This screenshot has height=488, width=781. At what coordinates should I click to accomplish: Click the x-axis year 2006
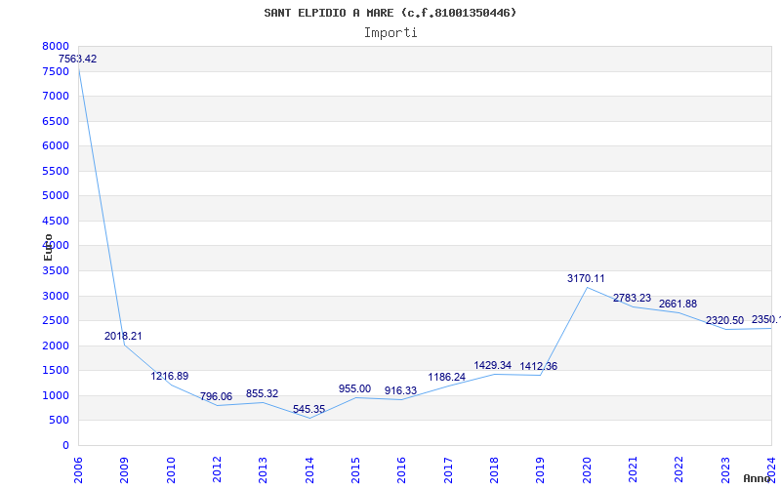[x=78, y=470]
